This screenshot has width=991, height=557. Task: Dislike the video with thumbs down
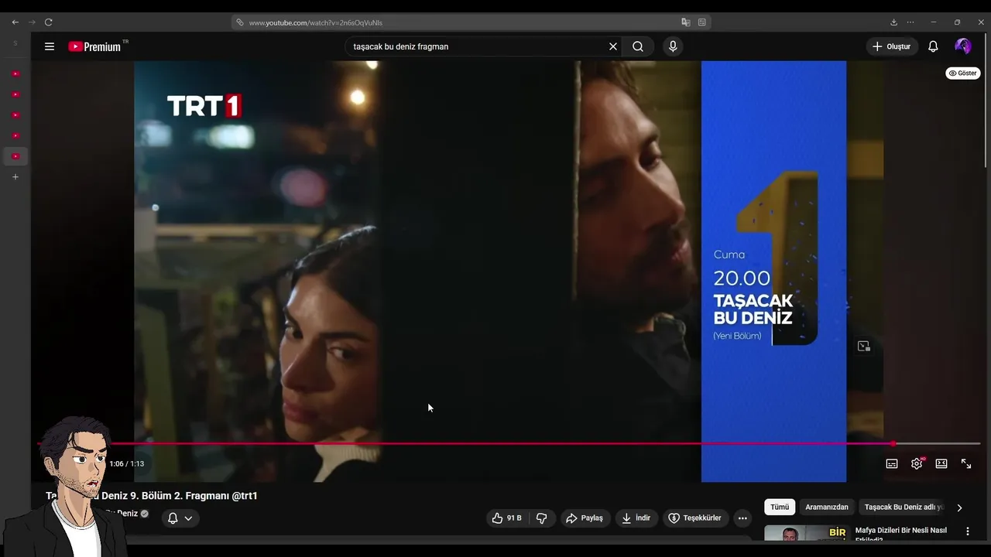pyautogui.click(x=542, y=518)
